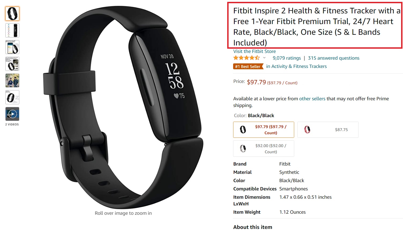Open Activity & Fitness Trackers category

tap(296, 66)
